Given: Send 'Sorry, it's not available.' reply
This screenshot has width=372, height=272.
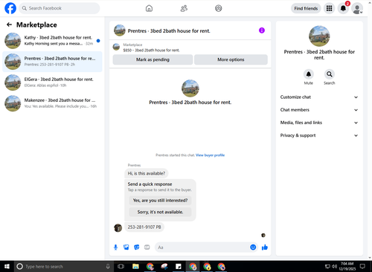Looking at the screenshot, I should (160, 212).
